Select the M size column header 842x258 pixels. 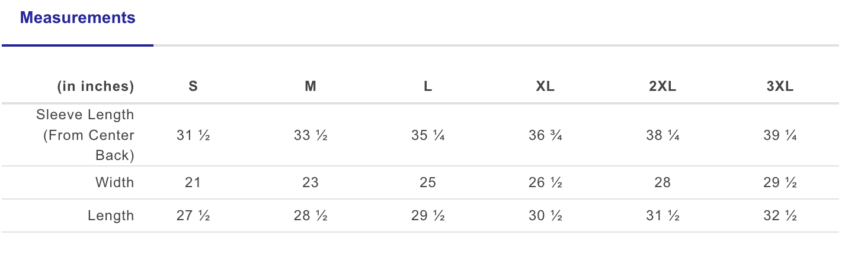[x=310, y=86]
